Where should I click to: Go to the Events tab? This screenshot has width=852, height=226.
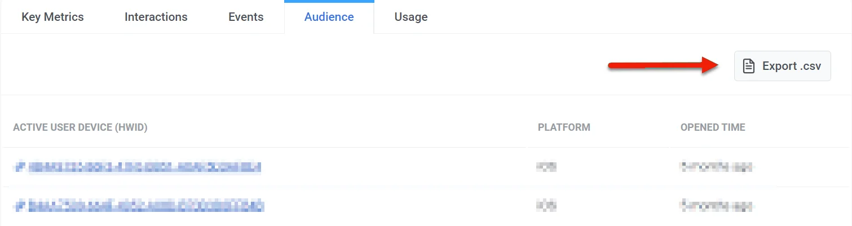tap(246, 17)
